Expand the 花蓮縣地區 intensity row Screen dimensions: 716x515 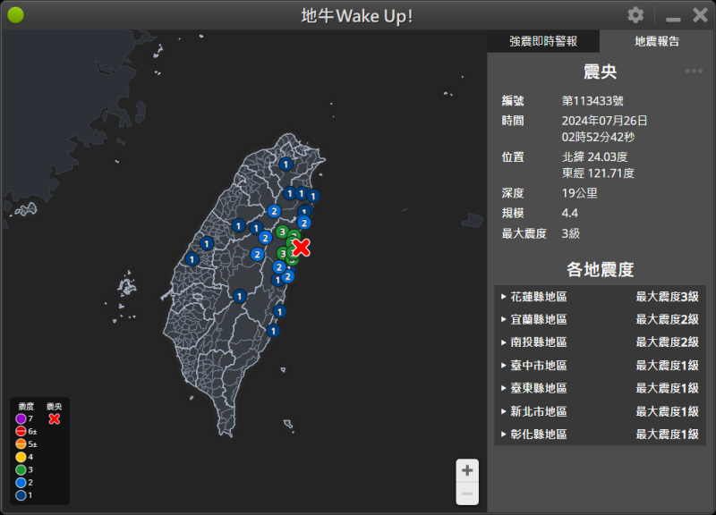[x=600, y=297]
